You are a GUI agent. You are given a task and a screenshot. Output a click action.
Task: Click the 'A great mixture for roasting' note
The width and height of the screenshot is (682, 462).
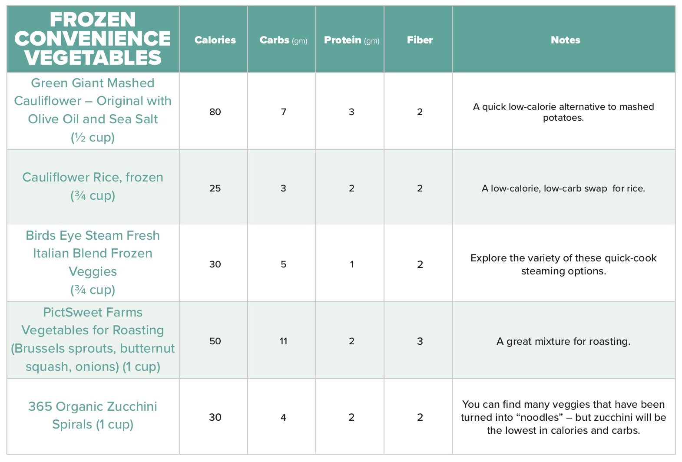tap(563, 341)
